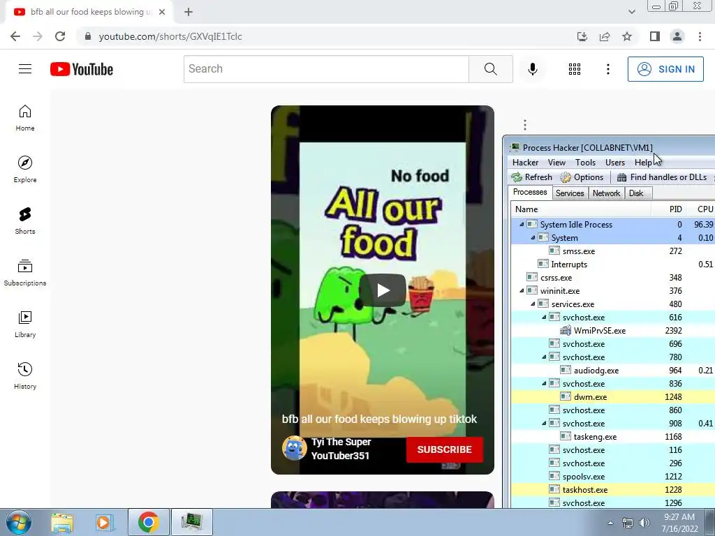Open Library in YouTube sidebar
This screenshot has height=536, width=715.
pos(25,324)
